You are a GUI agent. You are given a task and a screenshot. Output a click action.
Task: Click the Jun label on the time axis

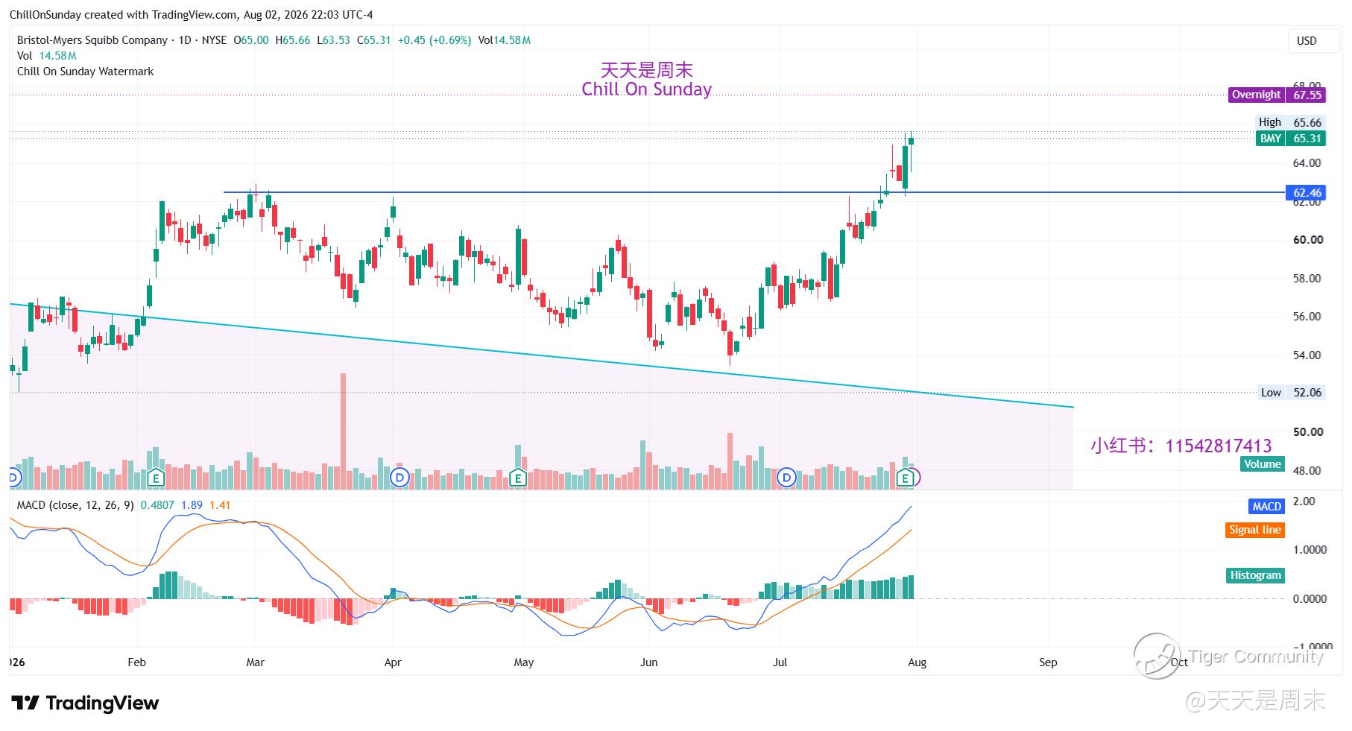(x=649, y=662)
